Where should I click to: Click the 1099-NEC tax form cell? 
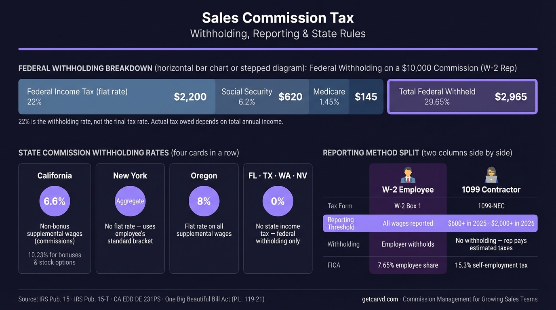(491, 206)
